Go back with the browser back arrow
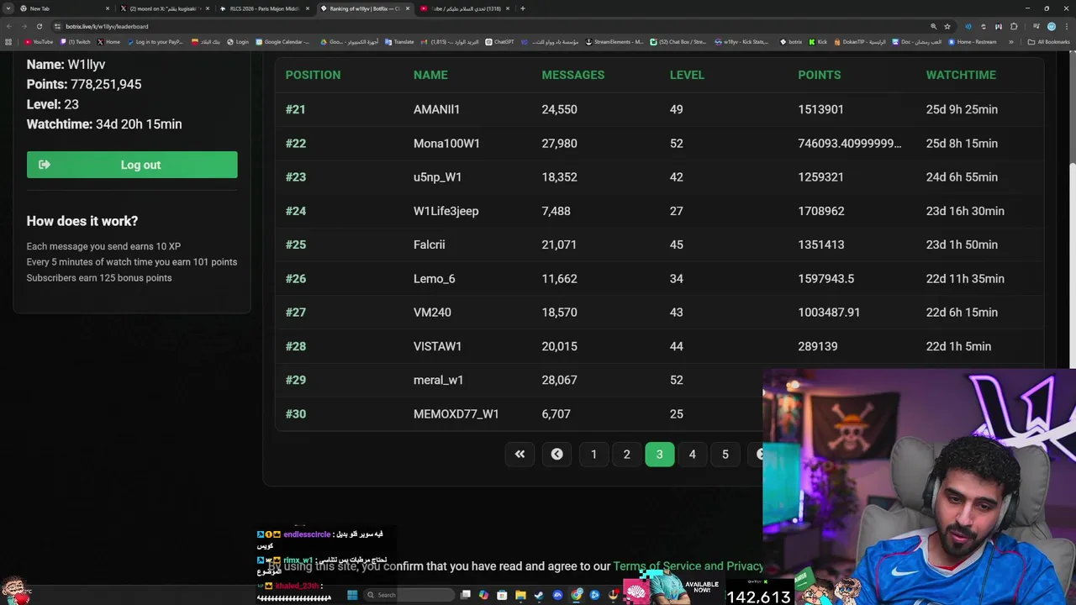1076x605 pixels. 9,26
